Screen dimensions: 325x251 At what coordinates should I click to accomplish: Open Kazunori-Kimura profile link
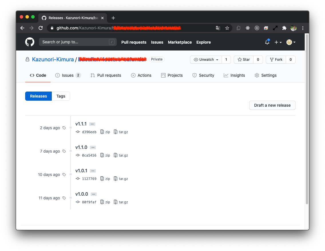coord(53,60)
